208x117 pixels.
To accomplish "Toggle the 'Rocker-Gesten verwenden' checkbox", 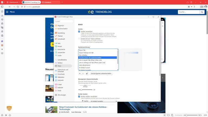I will coord(79,97).
